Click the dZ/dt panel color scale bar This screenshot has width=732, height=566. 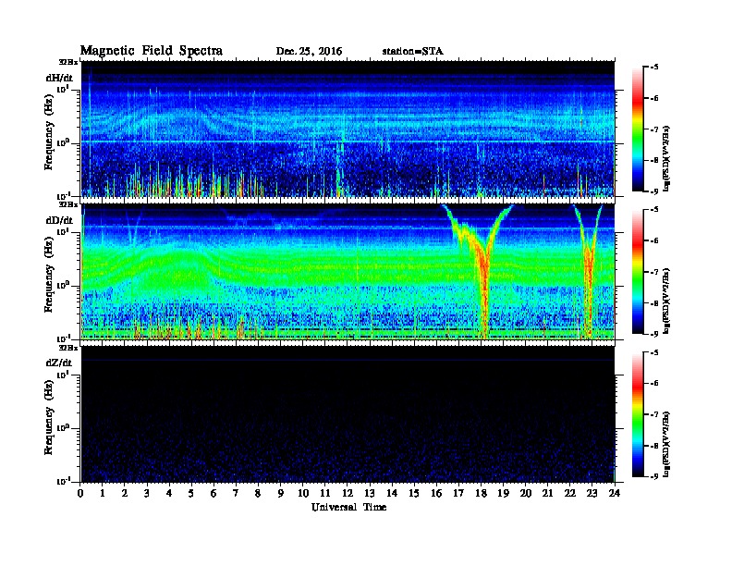coord(637,414)
